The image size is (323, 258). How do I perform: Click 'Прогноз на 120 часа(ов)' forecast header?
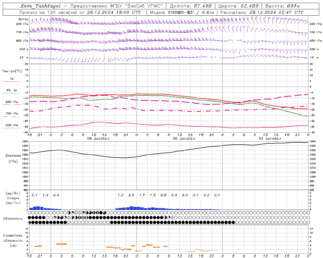pyautogui.click(x=49, y=12)
